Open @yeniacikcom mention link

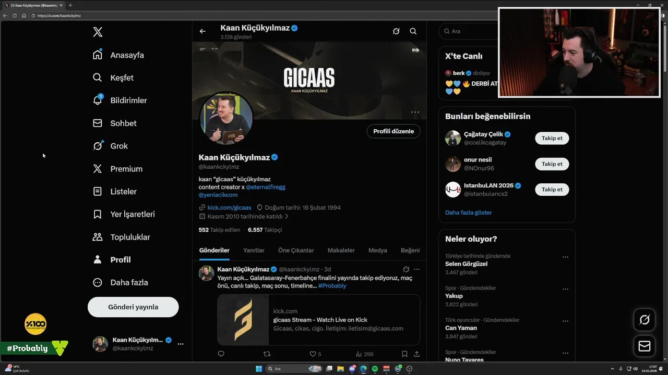pos(218,195)
